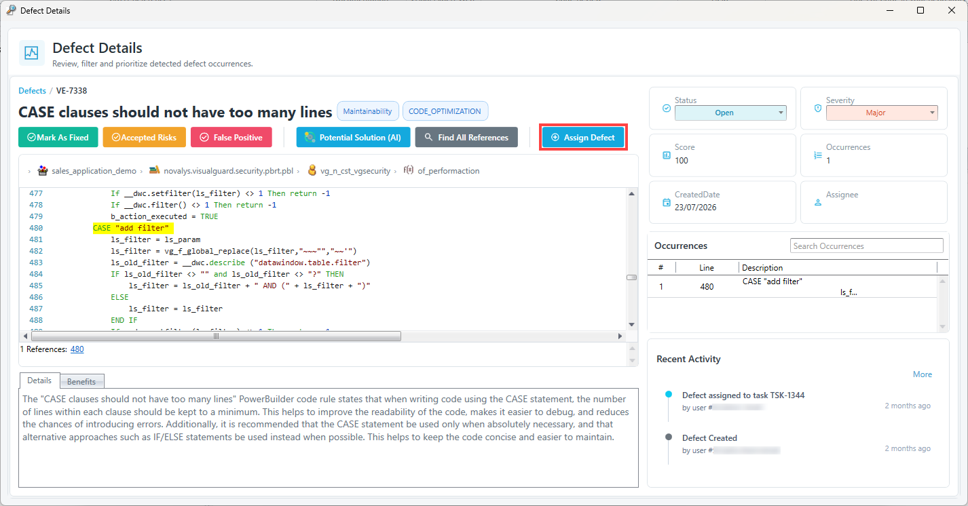Select the occurrence row for line 480
This screenshot has height=506, width=968.
click(x=793, y=287)
